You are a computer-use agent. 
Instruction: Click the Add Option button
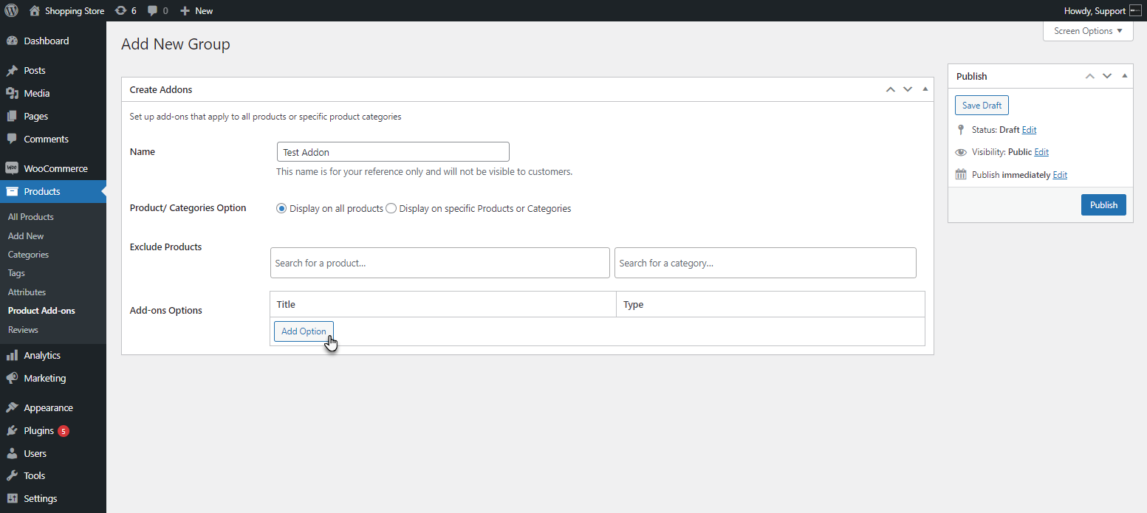point(304,331)
